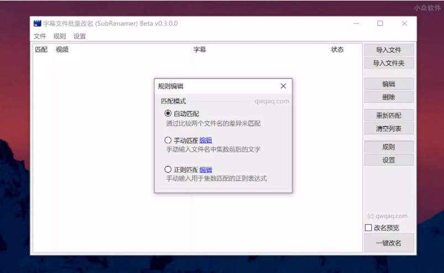Click the 清空列表 button
Image resolution: width=444 pixels, height=273 pixels.
coord(389,129)
